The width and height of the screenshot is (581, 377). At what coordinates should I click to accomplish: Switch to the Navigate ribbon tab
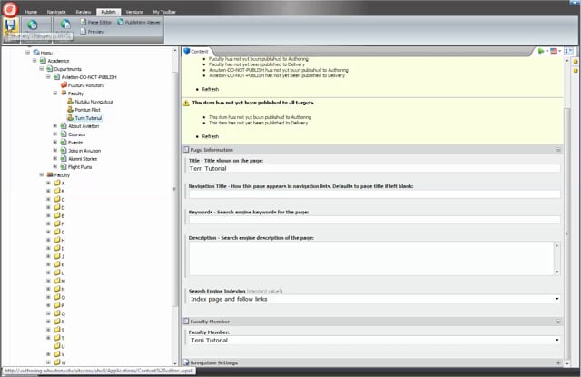click(56, 12)
